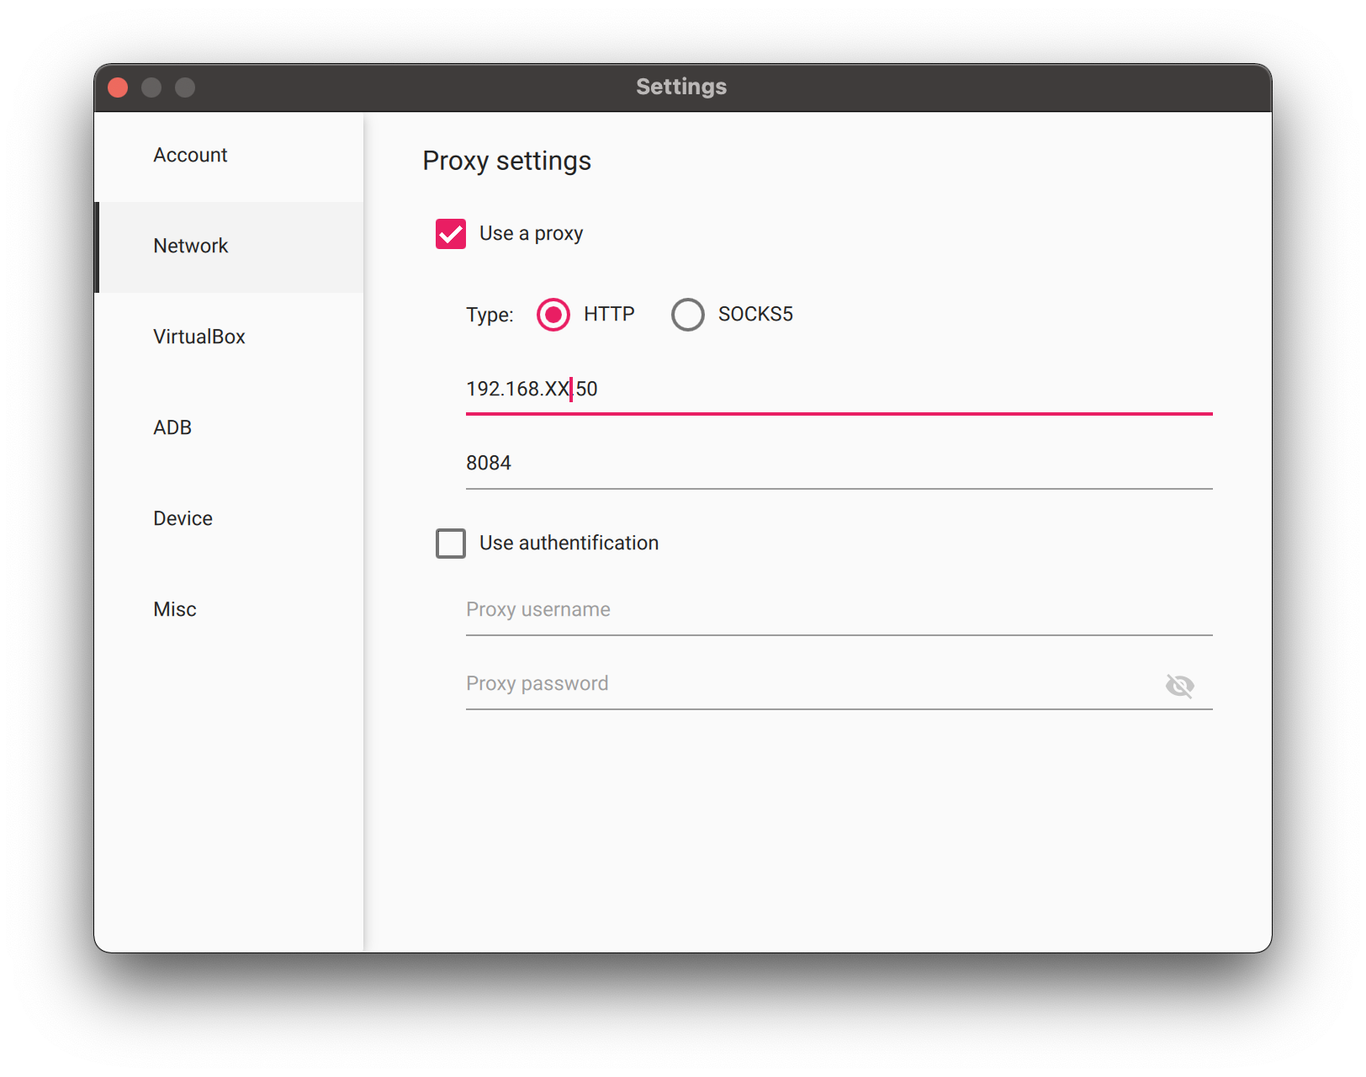The height and width of the screenshot is (1077, 1366).
Task: Click the green zoom traffic light
Action: [x=184, y=87]
